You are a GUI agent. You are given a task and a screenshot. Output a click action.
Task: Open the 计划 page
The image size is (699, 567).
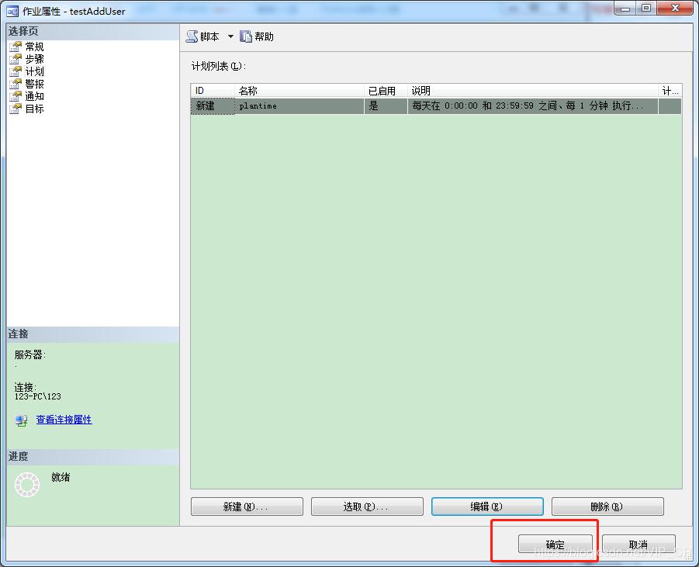coord(34,71)
